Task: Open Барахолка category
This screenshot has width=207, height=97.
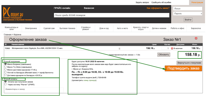Action: [x=196, y=28]
